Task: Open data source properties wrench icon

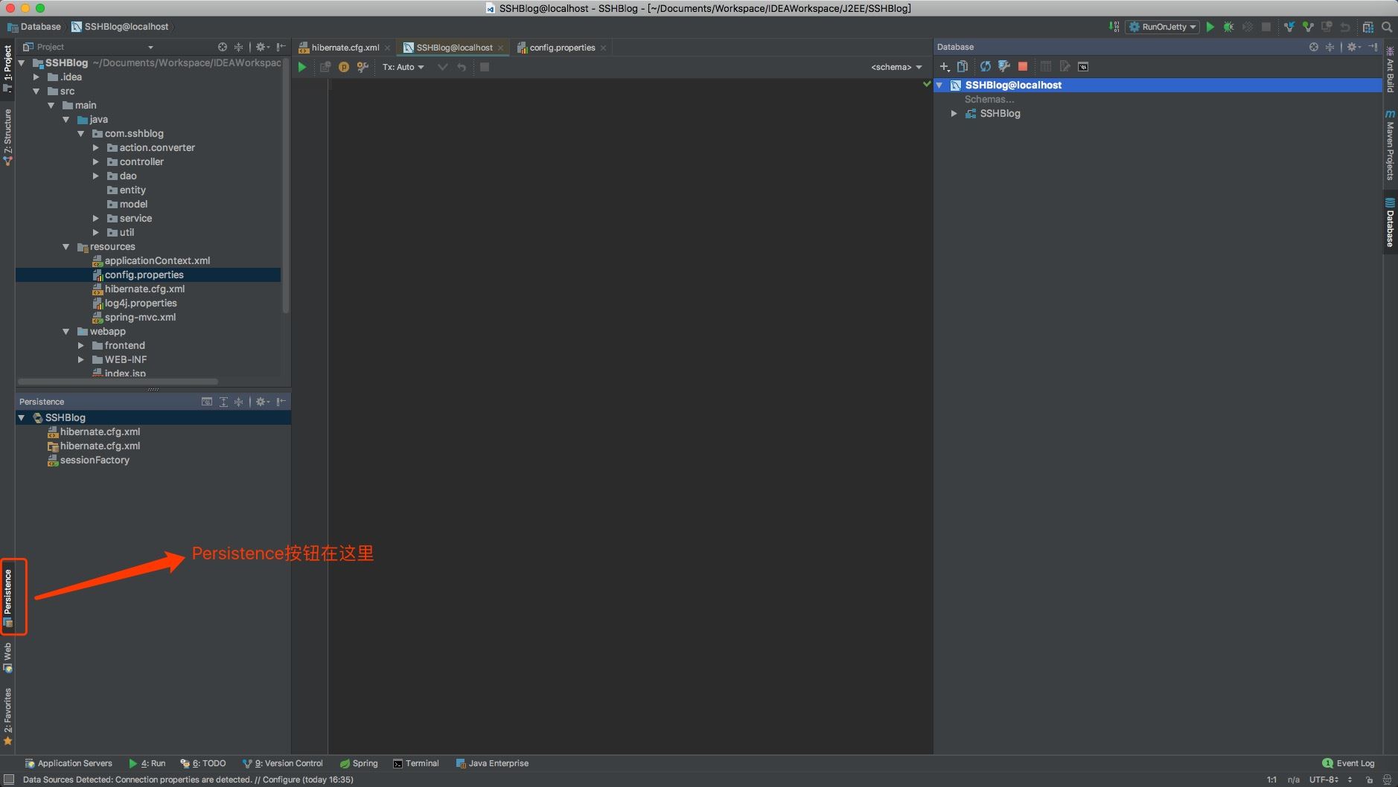Action: point(1003,67)
